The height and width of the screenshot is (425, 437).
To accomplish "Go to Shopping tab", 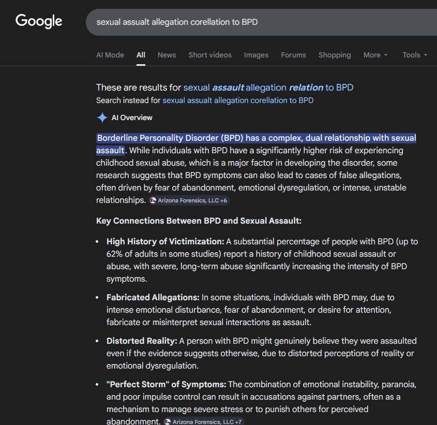I will tap(335, 55).
